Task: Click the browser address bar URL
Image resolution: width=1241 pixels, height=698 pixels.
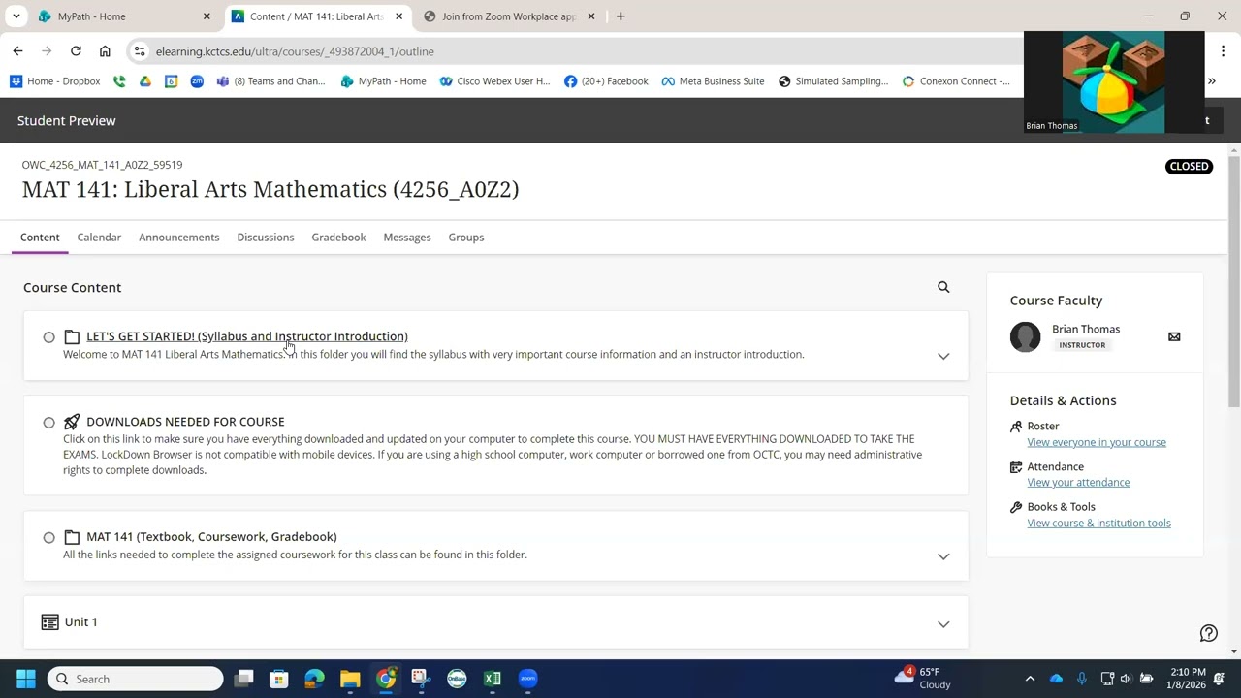Action: coord(295,51)
